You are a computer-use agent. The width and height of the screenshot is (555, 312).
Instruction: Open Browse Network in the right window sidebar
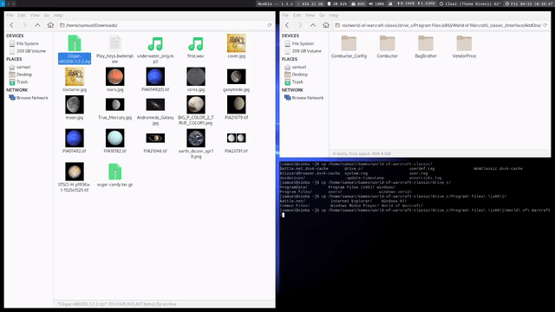coord(304,98)
